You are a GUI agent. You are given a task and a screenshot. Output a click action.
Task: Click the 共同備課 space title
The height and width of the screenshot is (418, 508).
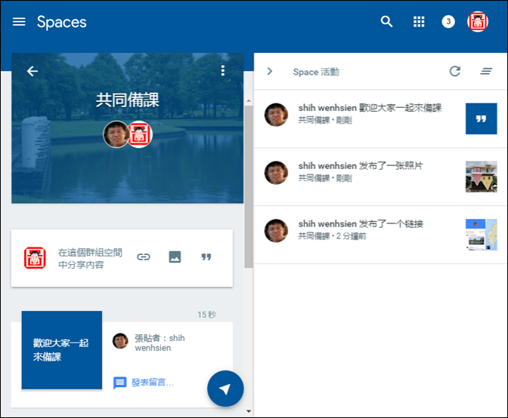pos(127,100)
